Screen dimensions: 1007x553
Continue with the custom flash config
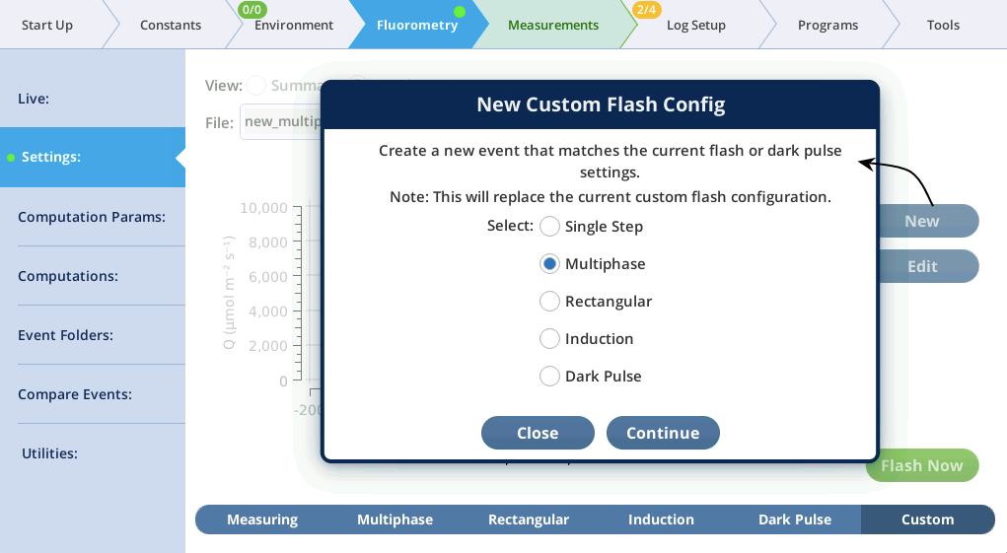[663, 433]
